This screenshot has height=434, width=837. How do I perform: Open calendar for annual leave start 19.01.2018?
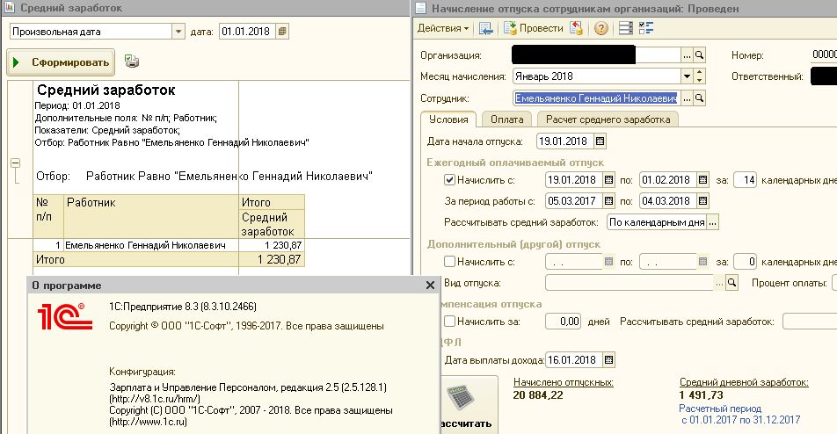coord(608,180)
